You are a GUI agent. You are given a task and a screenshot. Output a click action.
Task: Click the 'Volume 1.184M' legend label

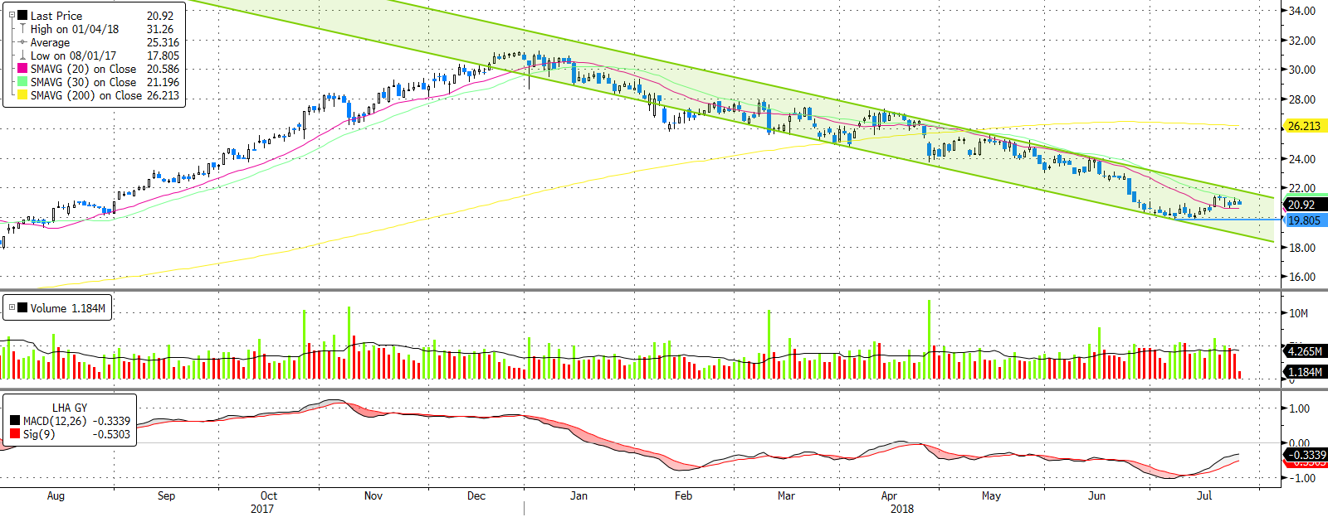point(68,308)
